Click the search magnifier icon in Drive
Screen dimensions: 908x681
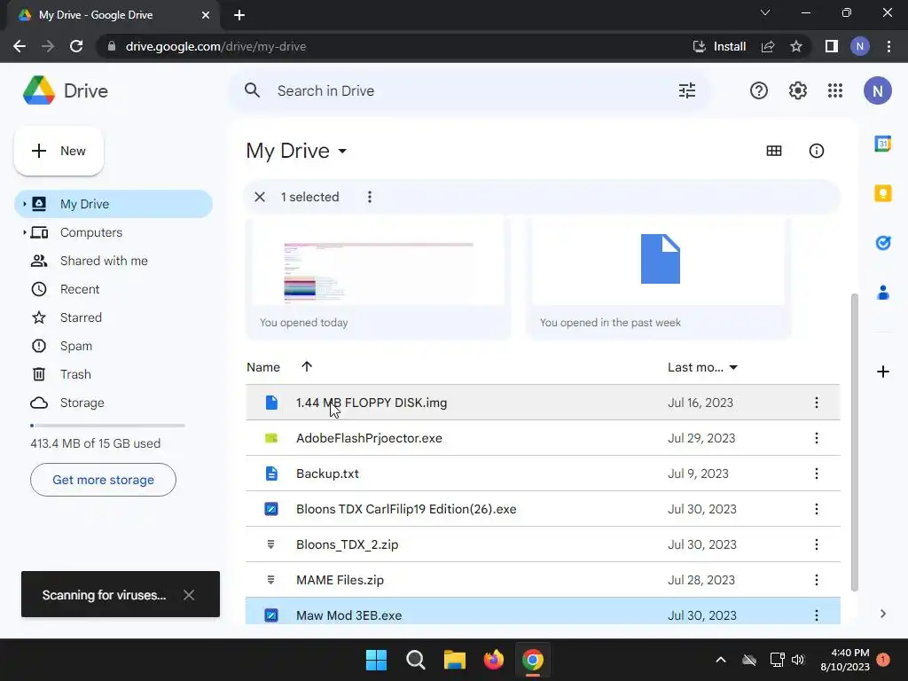pos(252,90)
